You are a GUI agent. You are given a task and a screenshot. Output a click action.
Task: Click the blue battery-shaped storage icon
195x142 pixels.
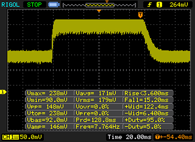click(x=54, y=5)
